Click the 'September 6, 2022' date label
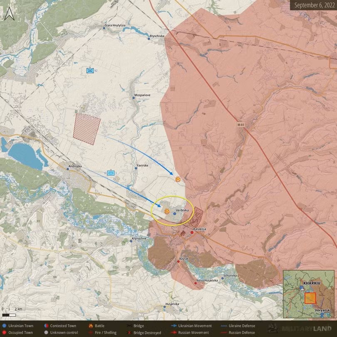The height and width of the screenshot is (337, 337). coord(315,5)
